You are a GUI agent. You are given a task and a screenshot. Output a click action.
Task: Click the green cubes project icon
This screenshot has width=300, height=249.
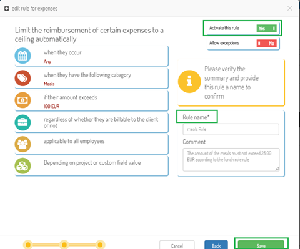(x=22, y=166)
